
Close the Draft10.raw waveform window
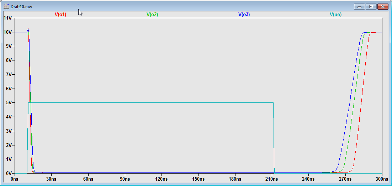click(x=383, y=7)
